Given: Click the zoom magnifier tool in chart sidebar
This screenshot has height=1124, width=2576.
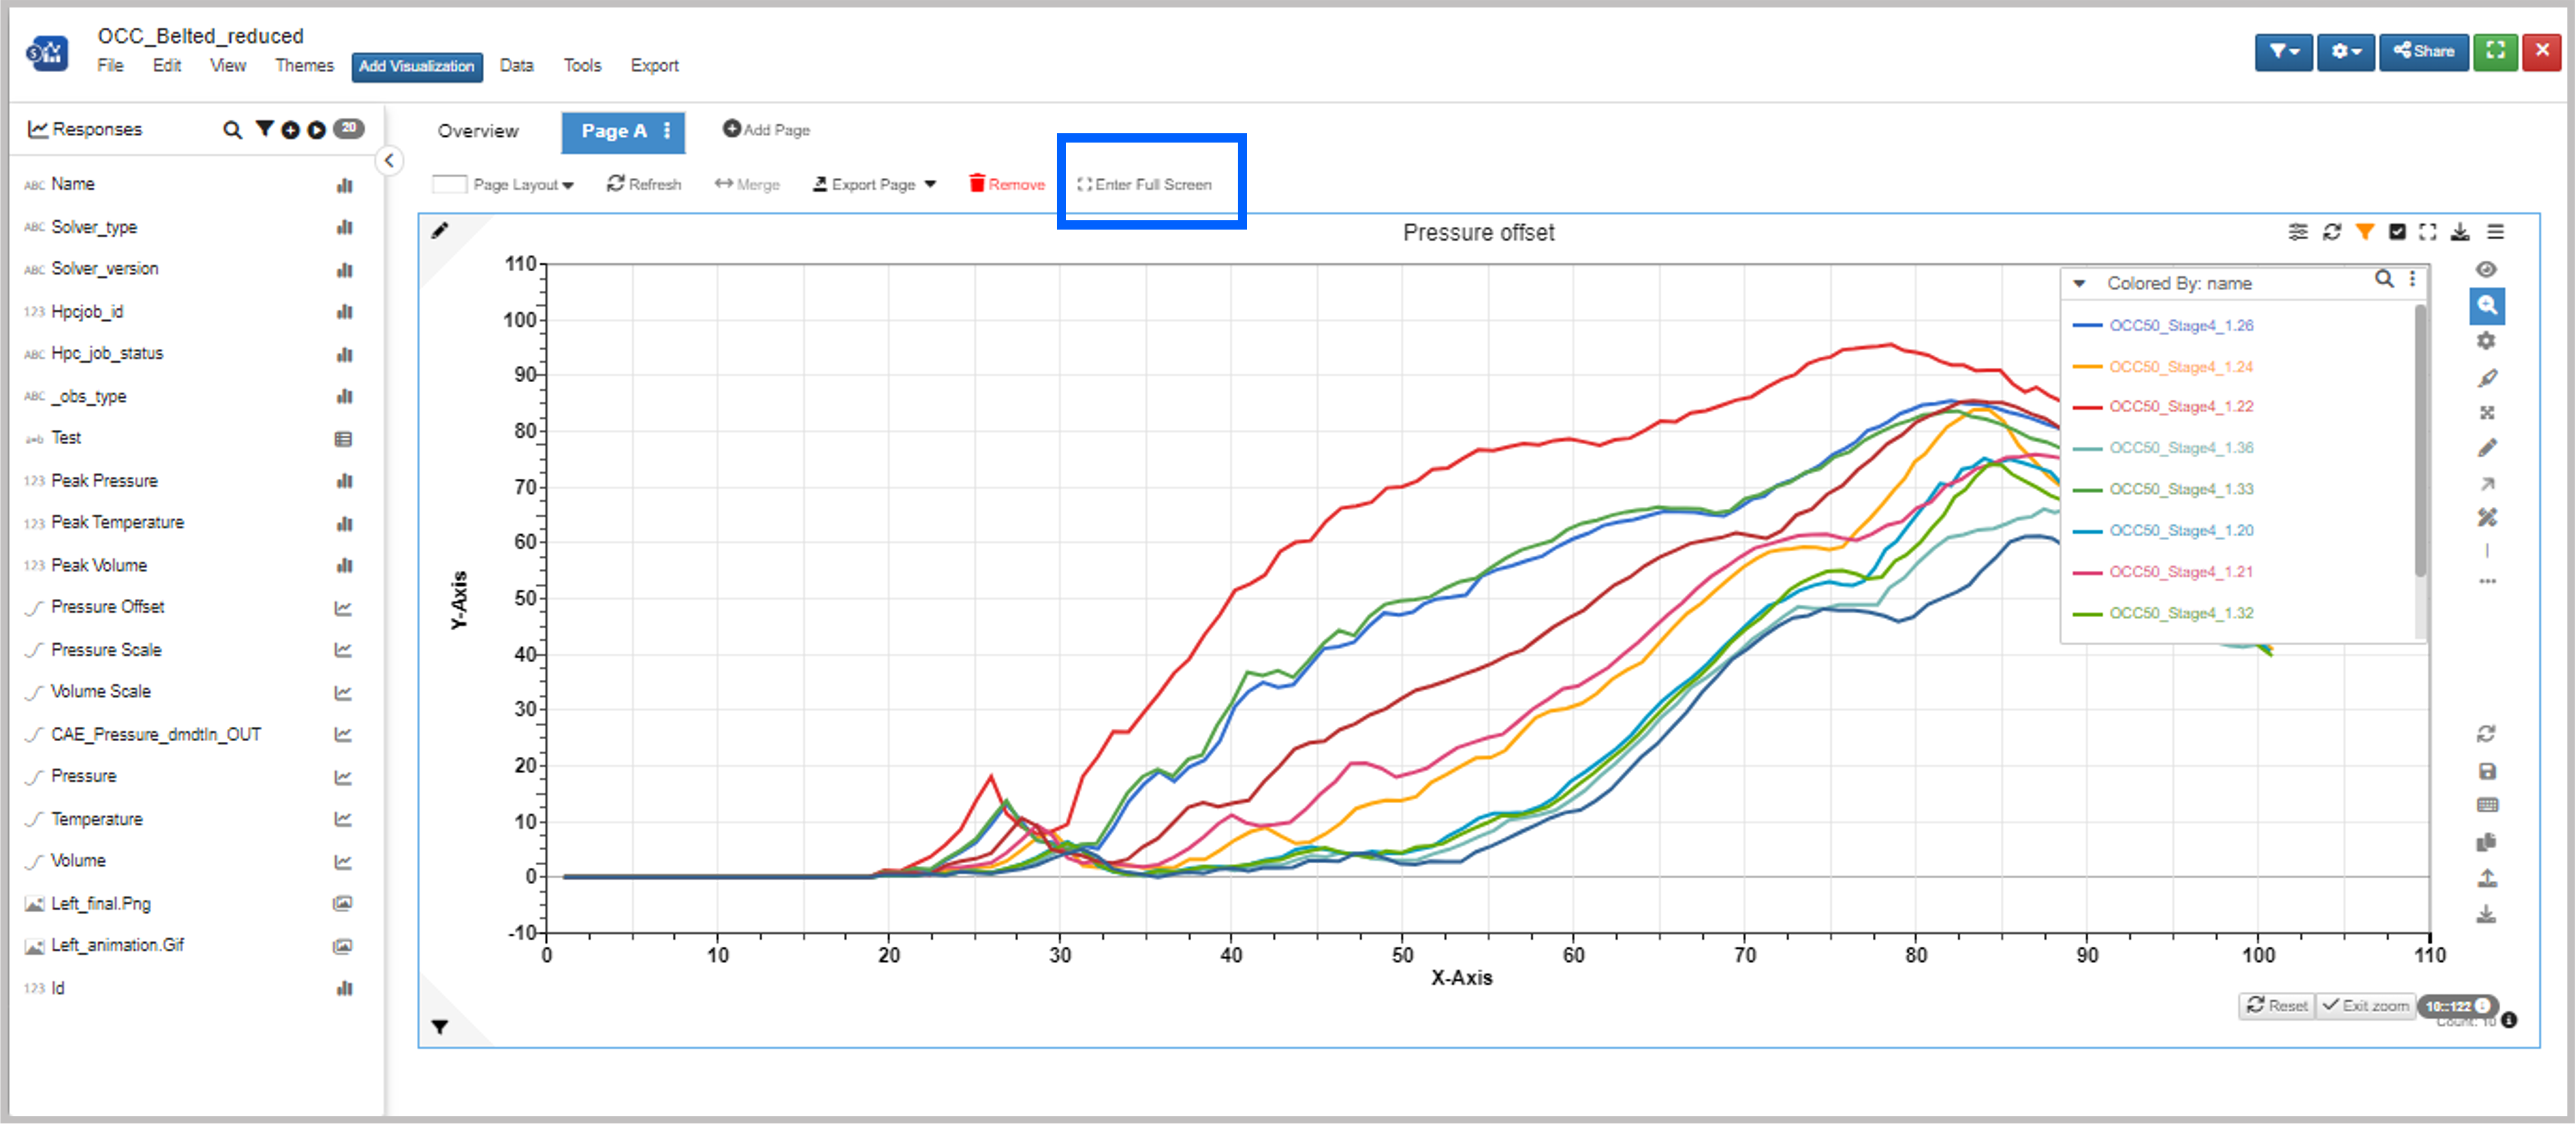Looking at the screenshot, I should 2487,306.
